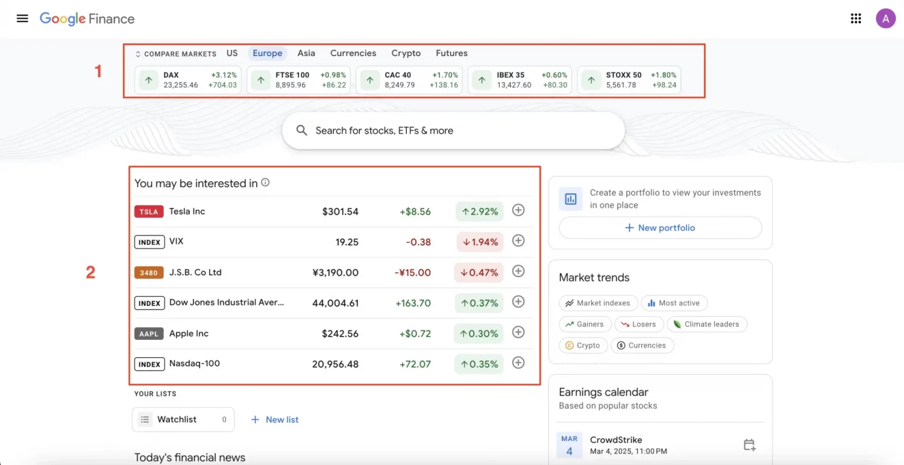904x465 pixels.
Task: Open the Currencies markets tab
Action: [x=353, y=53]
